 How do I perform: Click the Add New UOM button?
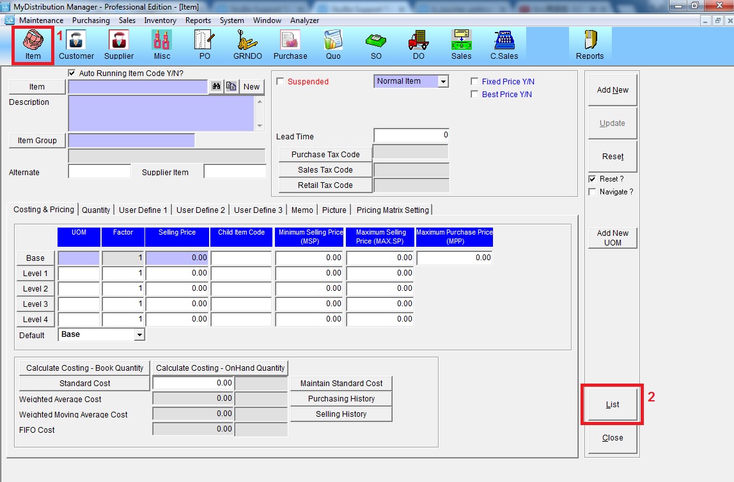click(x=613, y=238)
